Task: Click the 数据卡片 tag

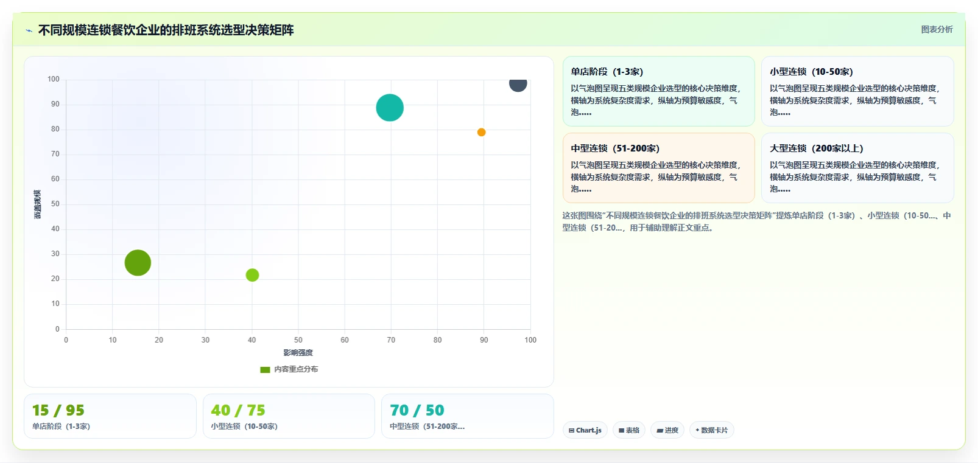Action: tap(712, 430)
